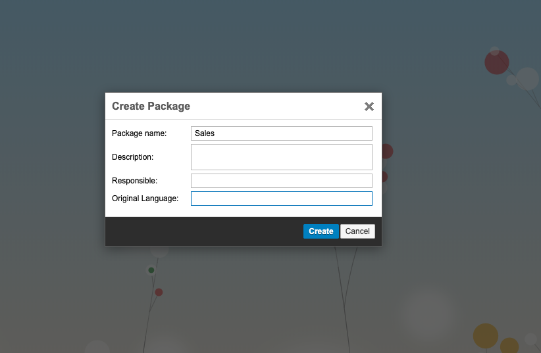This screenshot has height=353, width=541.
Task: Click the Package name field containing Sales
Action: (282, 133)
